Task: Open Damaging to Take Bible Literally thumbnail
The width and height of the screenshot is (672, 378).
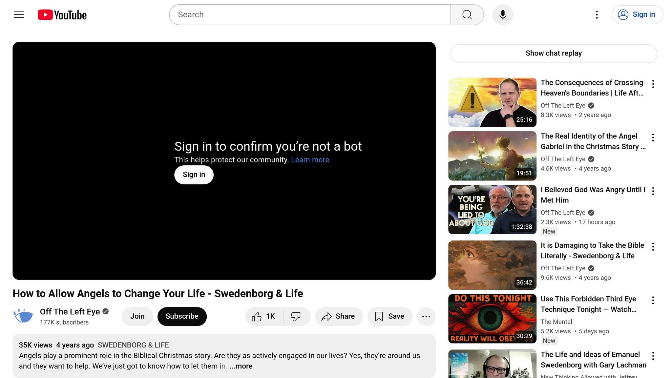Action: click(492, 265)
